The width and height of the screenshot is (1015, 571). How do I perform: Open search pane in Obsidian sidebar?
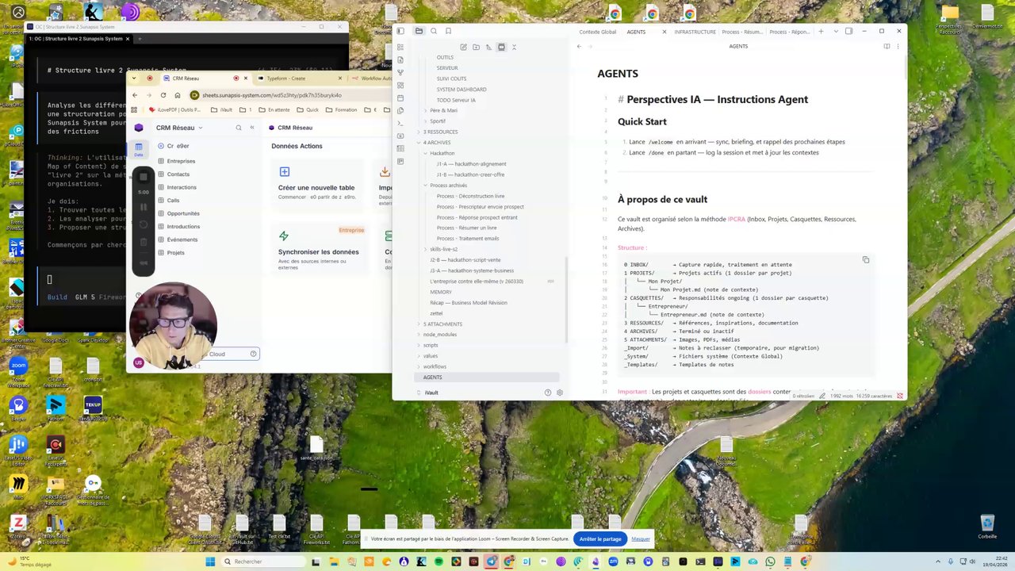point(434,31)
